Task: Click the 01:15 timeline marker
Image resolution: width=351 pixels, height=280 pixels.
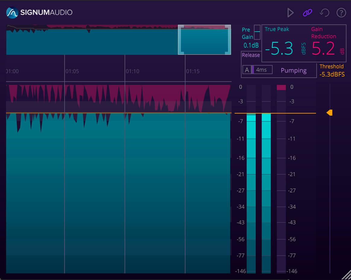Action: 193,71
